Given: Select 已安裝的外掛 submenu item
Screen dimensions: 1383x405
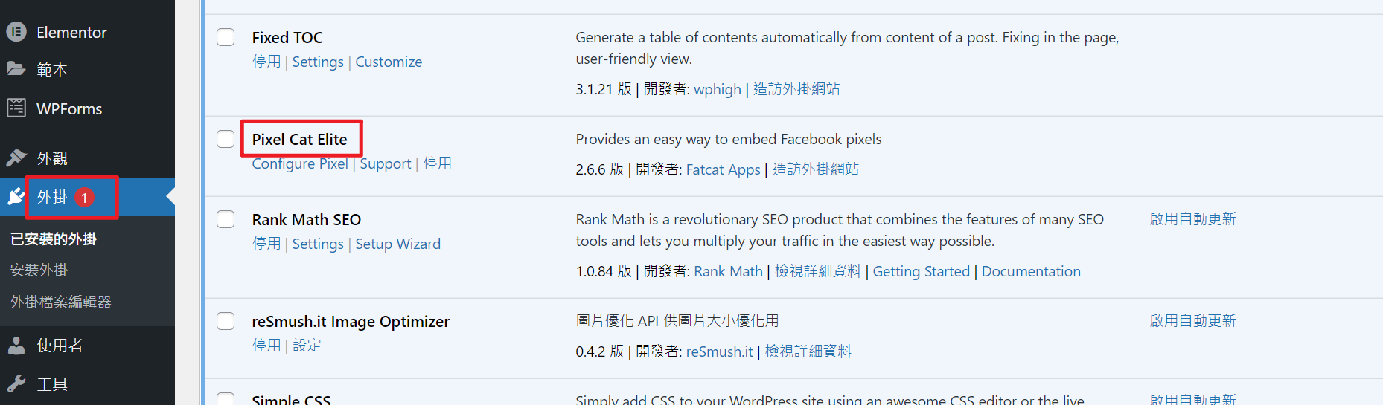Looking at the screenshot, I should [x=54, y=239].
